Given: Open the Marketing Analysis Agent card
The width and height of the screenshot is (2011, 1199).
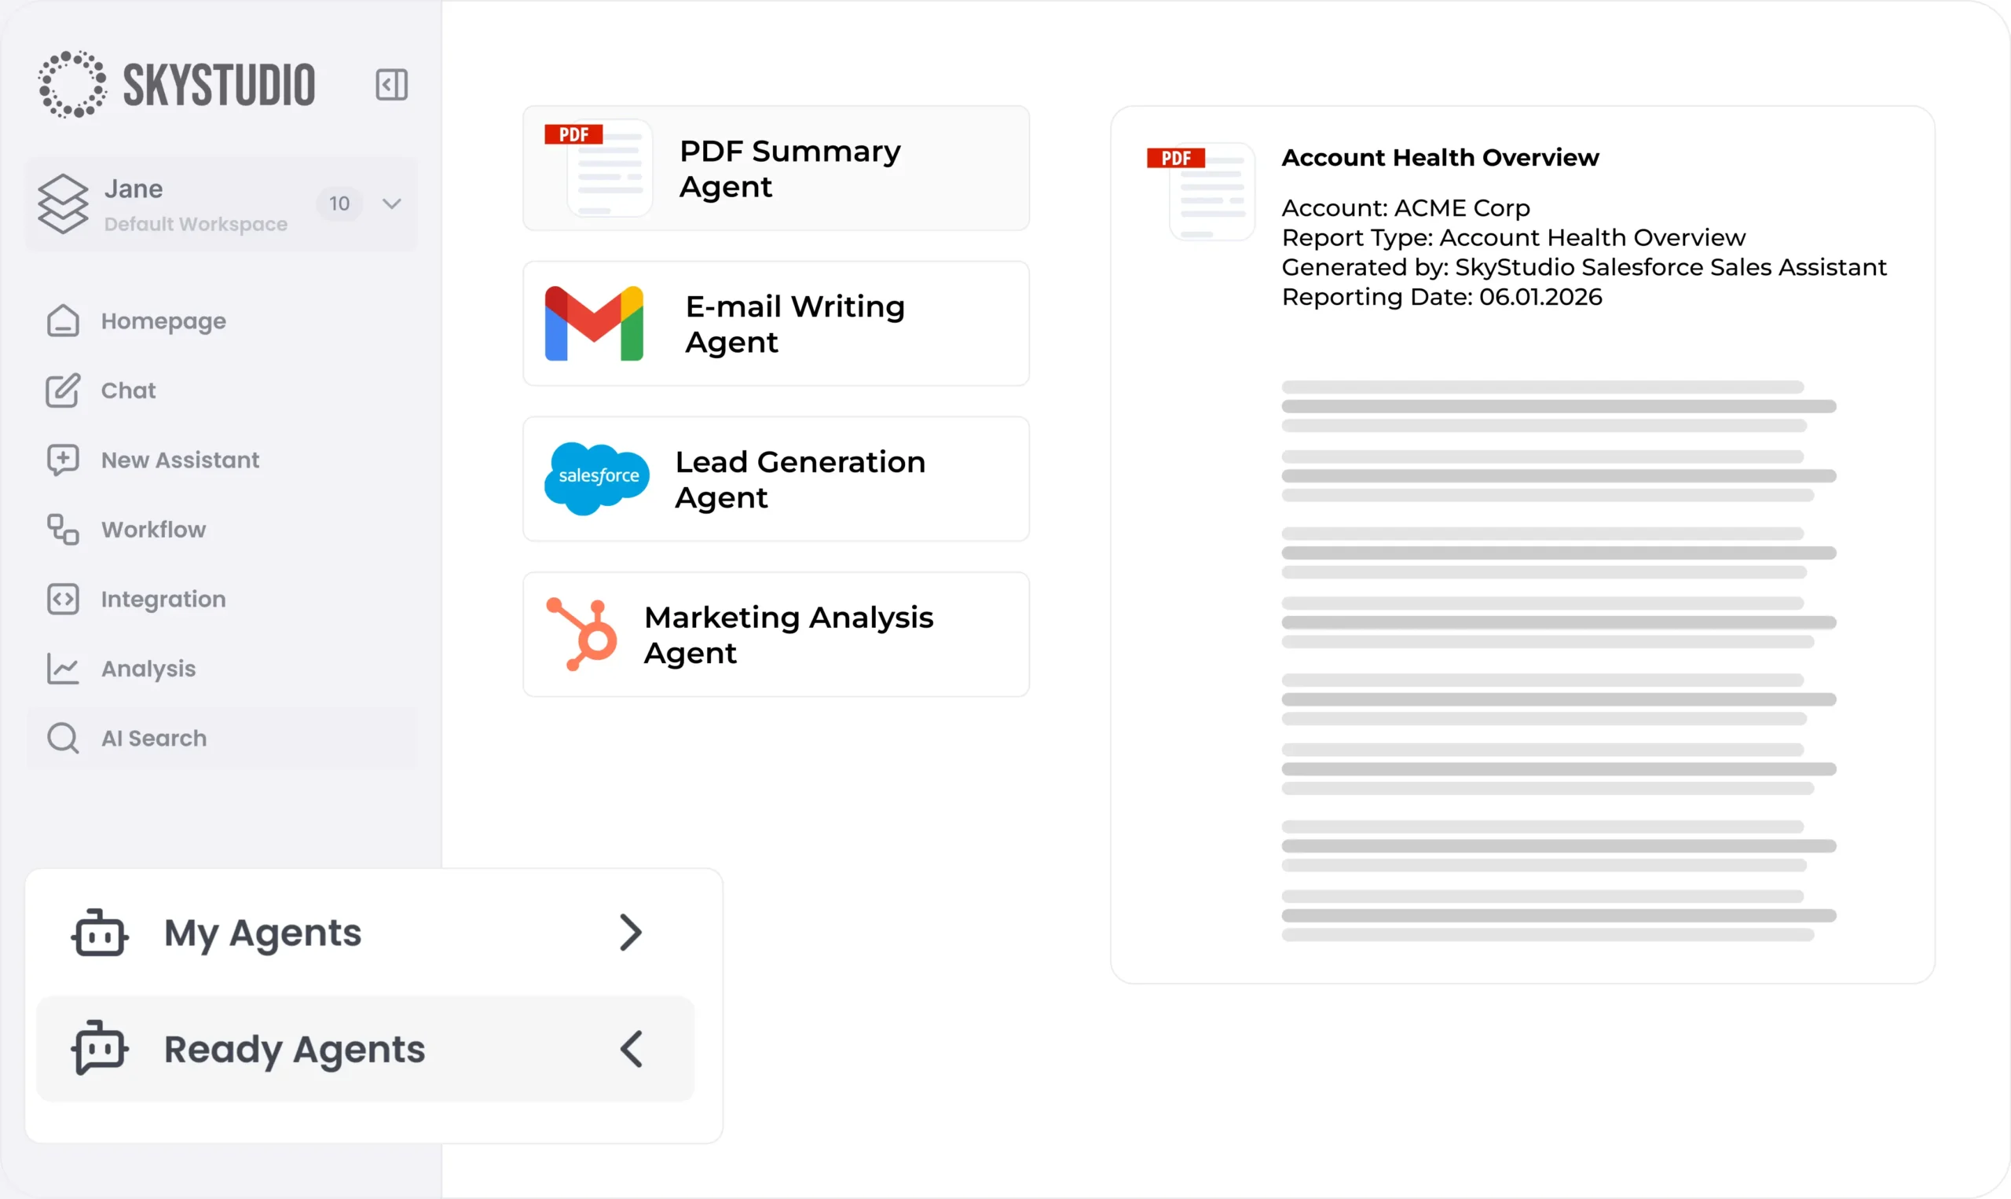Looking at the screenshot, I should (775, 634).
